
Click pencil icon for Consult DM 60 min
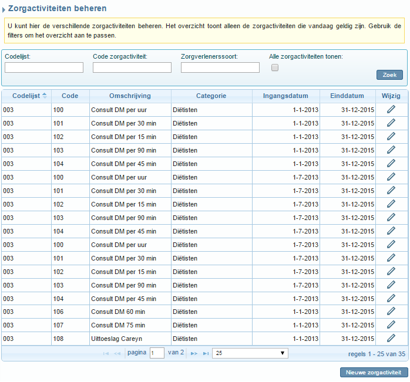(x=391, y=312)
